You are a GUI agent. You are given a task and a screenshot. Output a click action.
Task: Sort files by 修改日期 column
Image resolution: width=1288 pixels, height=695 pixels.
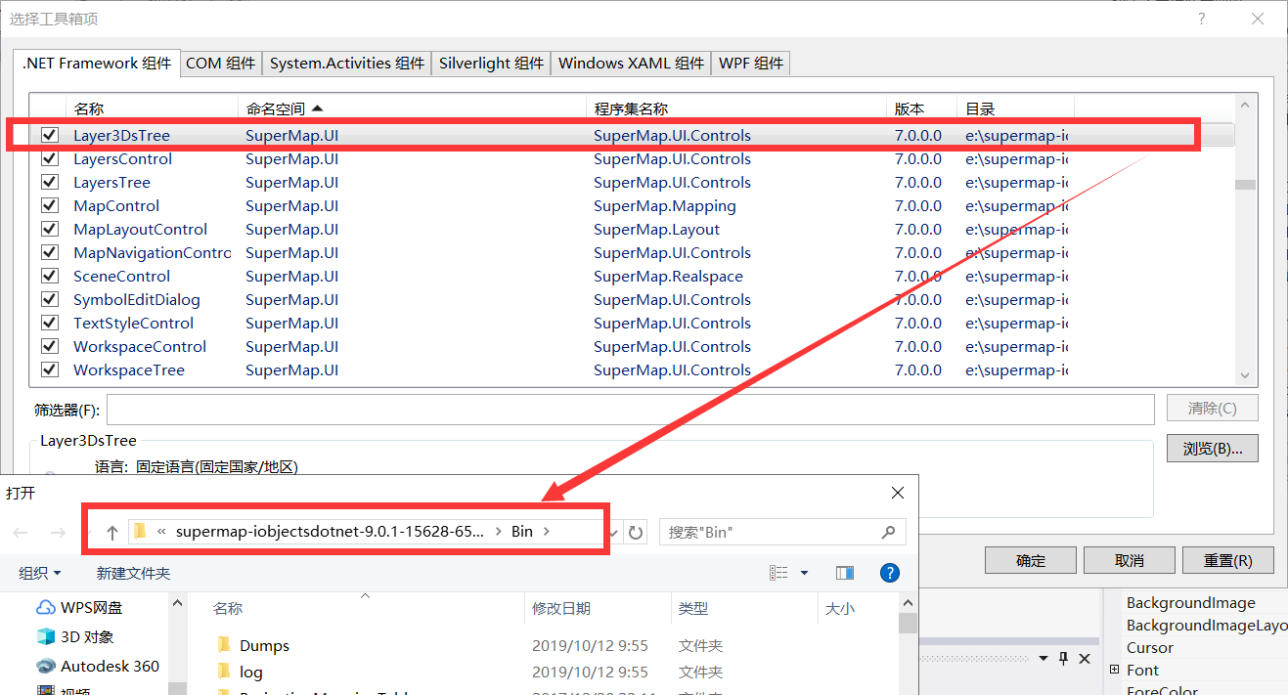[x=597, y=608]
